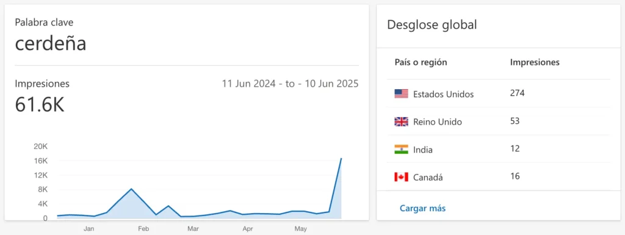The height and width of the screenshot is (235, 625).
Task: Select the United Kingdom flag icon
Action: coord(402,122)
